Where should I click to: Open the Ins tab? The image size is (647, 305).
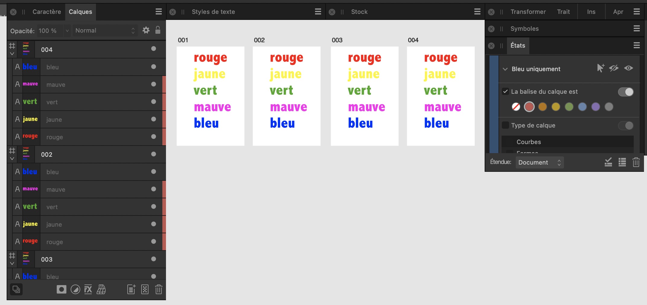click(x=591, y=12)
